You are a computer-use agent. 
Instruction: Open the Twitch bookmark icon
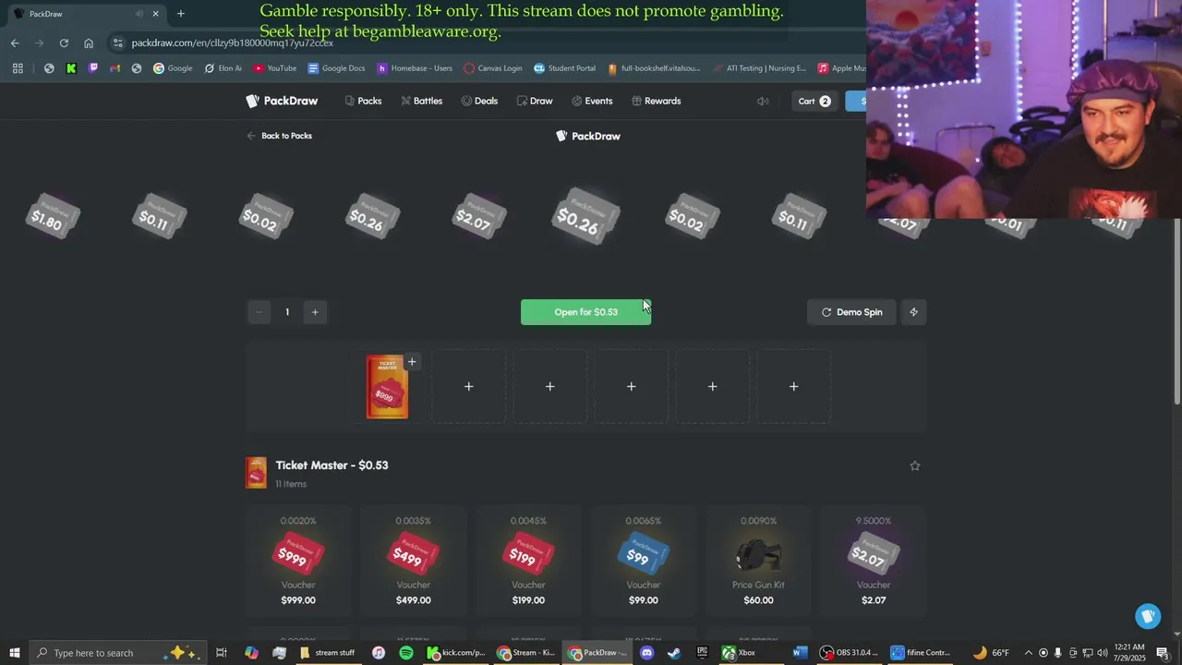coord(93,68)
